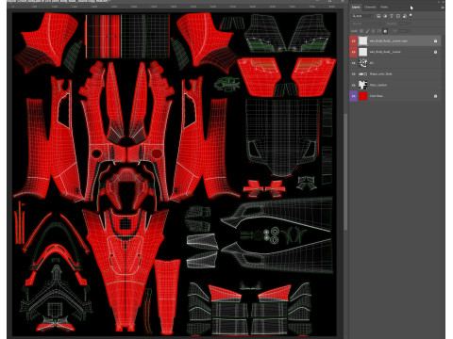The image size is (453, 339).
Task: Hide the topmost selected layer's eye
Action: (353, 40)
